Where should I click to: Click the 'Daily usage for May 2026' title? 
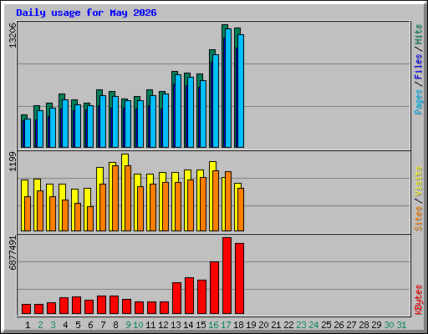86,13
